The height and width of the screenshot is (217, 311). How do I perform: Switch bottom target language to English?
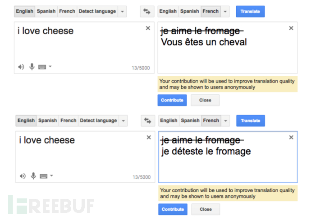(x=169, y=120)
